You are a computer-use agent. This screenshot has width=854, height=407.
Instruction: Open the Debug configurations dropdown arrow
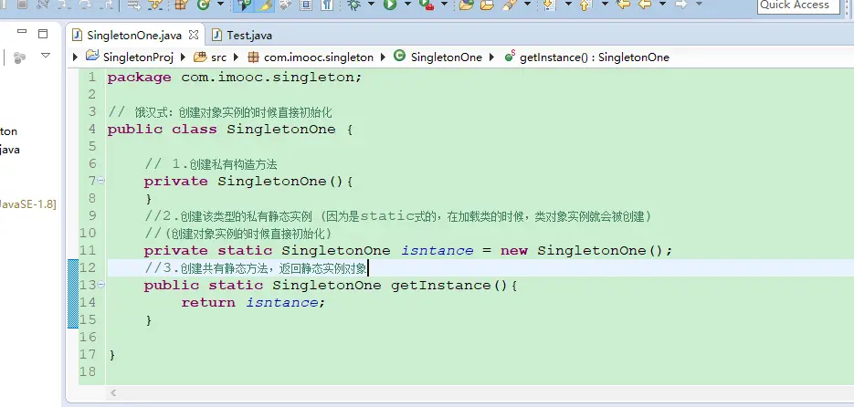pyautogui.click(x=371, y=4)
